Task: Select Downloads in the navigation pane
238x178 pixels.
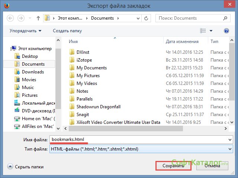Action: pyautogui.click(x=33, y=72)
